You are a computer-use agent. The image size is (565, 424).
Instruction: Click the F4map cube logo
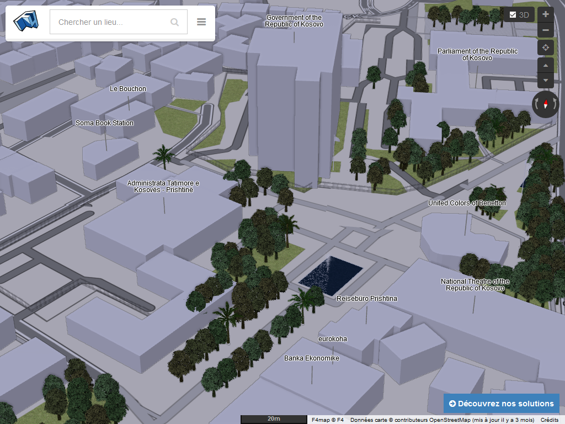[x=26, y=22]
